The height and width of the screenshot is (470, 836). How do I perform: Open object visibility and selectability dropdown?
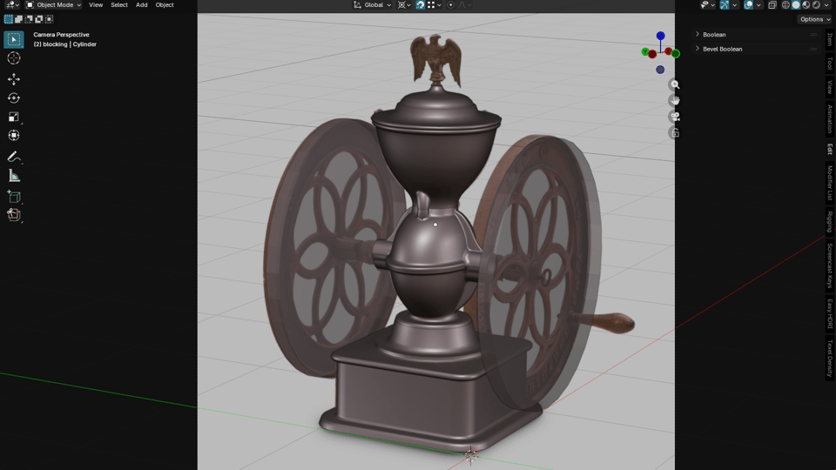707,5
